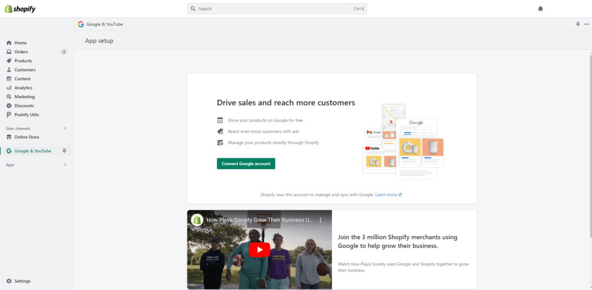592x290 pixels.
Task: Open the Content menu item
Action: [x=23, y=79]
